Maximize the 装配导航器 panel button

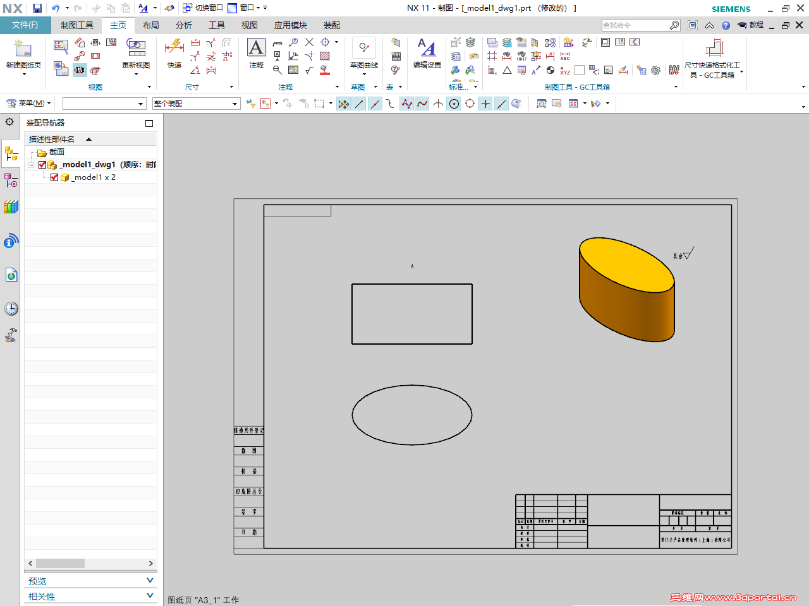tap(149, 123)
